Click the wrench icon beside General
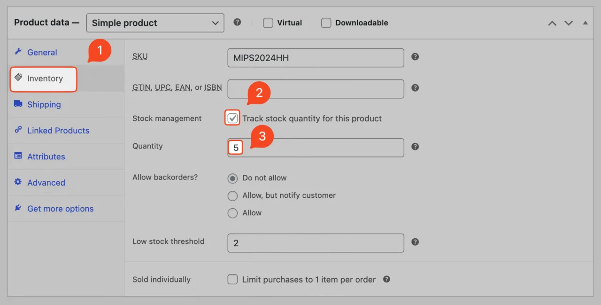 [x=18, y=52]
